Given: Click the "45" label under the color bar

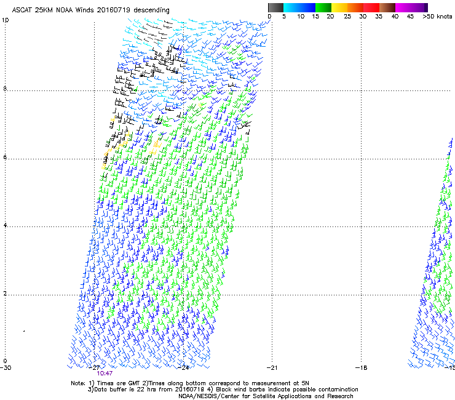Looking at the screenshot, I should (x=410, y=17).
